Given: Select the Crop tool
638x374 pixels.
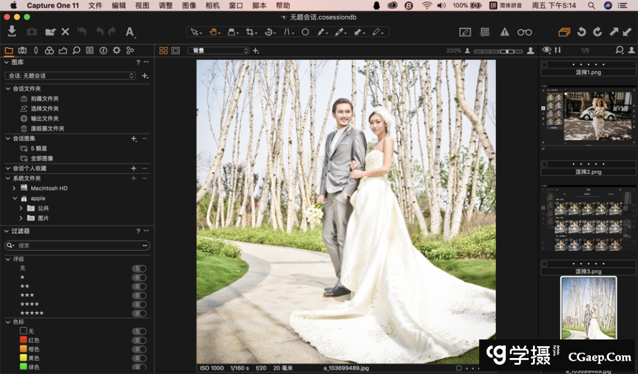Looking at the screenshot, I should click(x=251, y=32).
